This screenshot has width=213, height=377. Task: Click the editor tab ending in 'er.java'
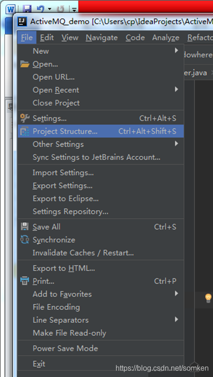point(195,72)
